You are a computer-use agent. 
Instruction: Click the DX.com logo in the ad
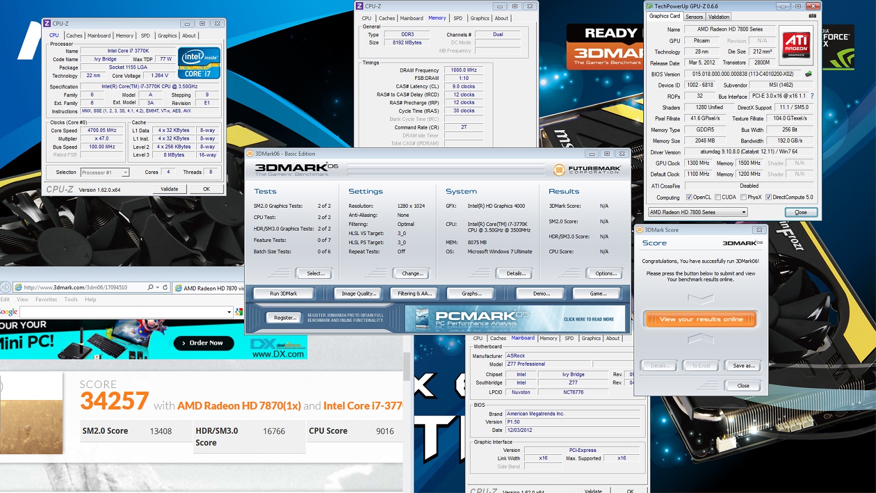(278, 348)
